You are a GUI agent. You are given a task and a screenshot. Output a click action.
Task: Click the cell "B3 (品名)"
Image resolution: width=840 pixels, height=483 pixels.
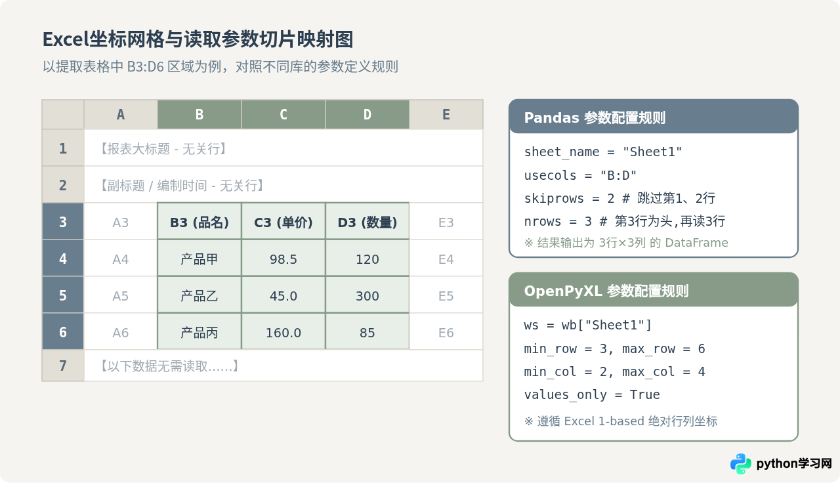[x=199, y=221]
